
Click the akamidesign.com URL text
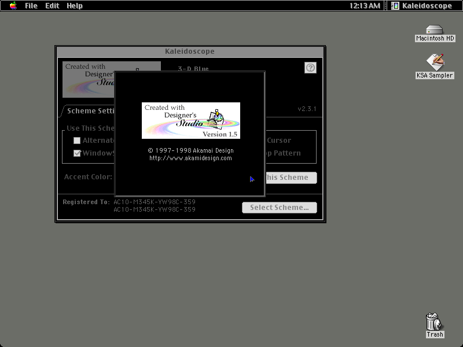(190, 158)
